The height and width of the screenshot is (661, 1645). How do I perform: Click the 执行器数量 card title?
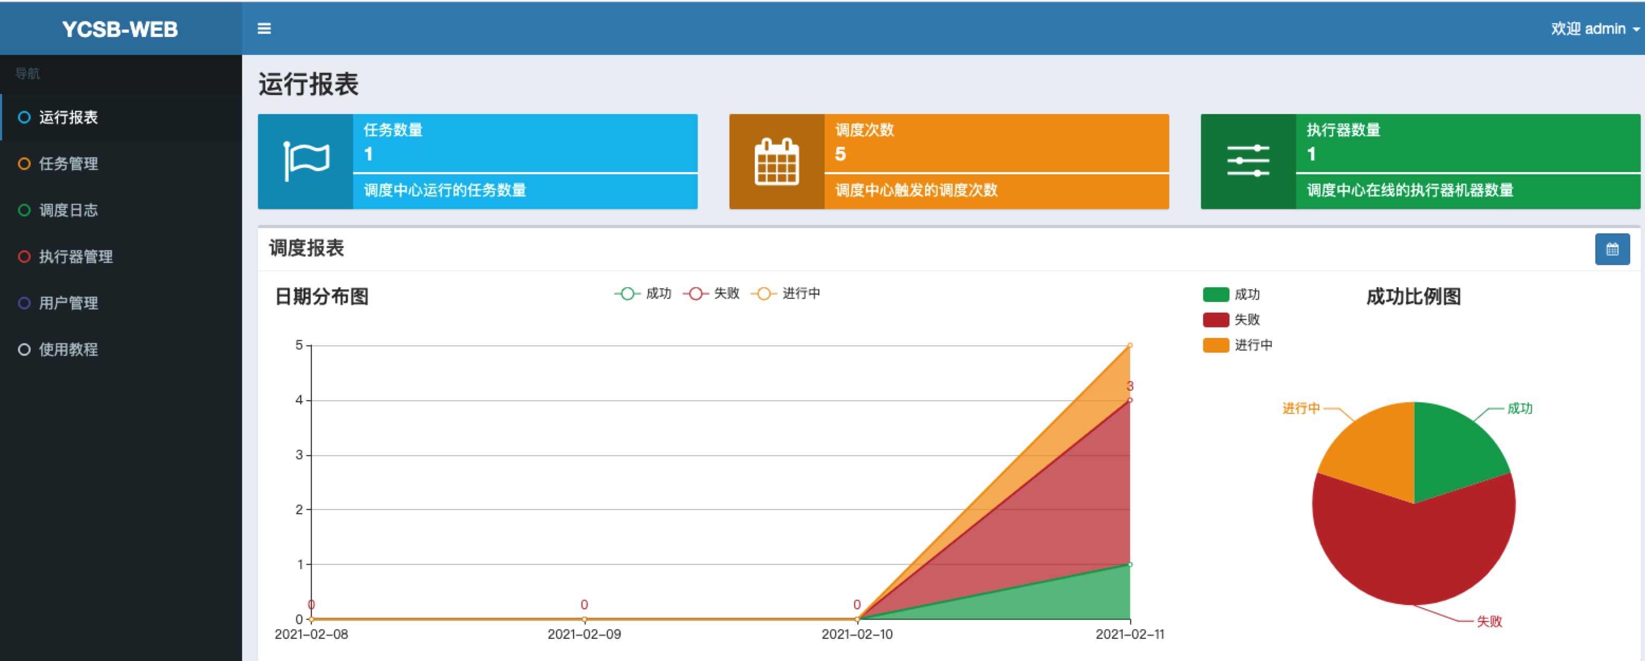[x=1344, y=130]
